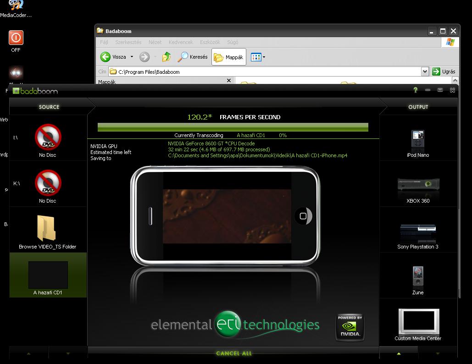Click the Powered by NVIDIA badge
The height and width of the screenshot is (364, 472).
tap(350, 327)
